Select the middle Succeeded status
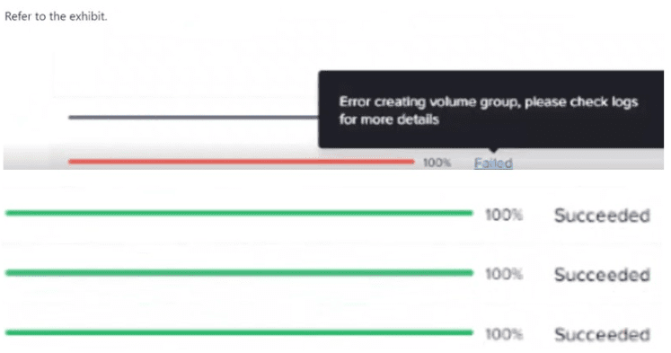Image resolution: width=671 pixels, height=353 pixels. pyautogui.click(x=602, y=275)
